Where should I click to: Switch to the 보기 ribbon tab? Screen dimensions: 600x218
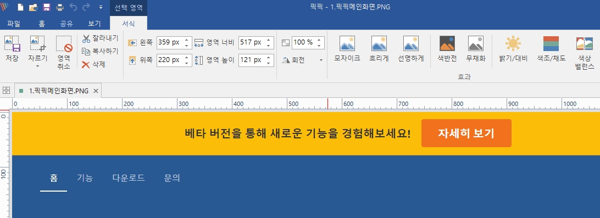94,23
